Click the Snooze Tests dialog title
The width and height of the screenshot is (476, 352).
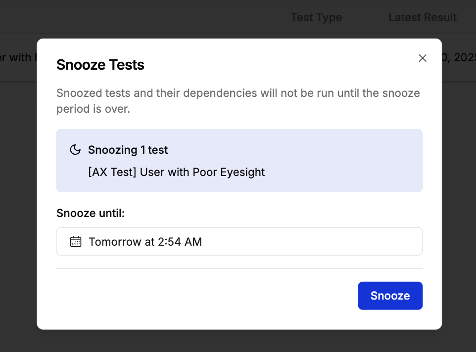point(100,65)
